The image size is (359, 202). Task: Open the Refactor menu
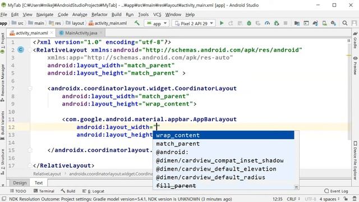[99, 15]
